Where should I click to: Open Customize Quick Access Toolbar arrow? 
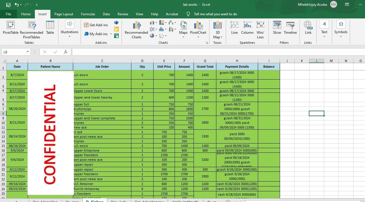[x=37, y=5]
